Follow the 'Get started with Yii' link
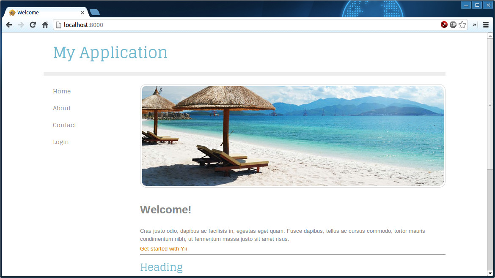Image resolution: width=495 pixels, height=278 pixels. 163,249
